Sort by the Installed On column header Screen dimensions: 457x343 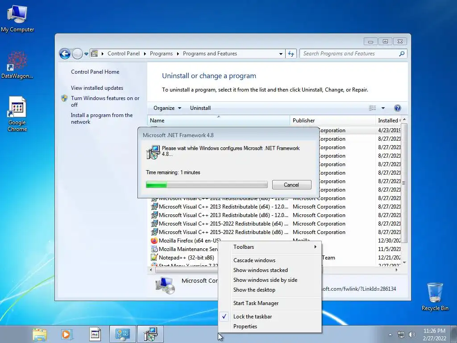point(388,121)
